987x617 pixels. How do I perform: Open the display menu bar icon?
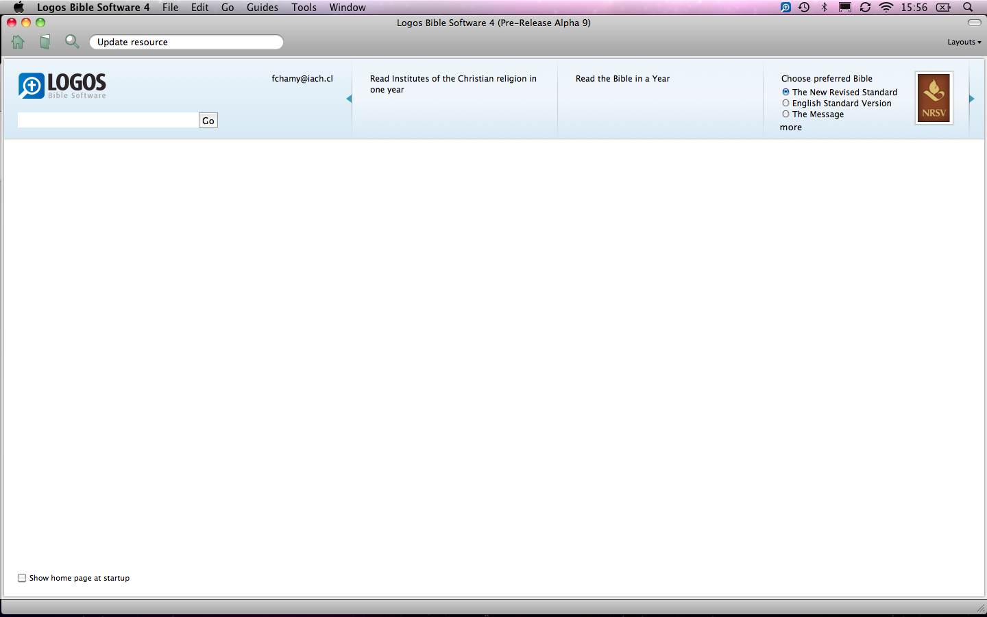845,8
